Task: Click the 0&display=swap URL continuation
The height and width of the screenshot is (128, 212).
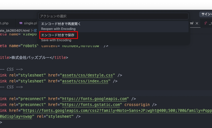Action: 16,116
